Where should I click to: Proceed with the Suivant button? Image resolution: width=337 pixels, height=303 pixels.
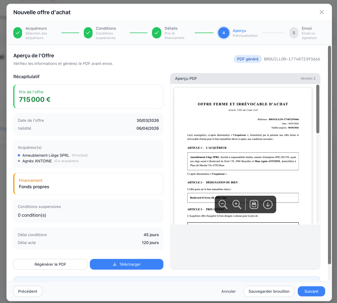click(311, 291)
